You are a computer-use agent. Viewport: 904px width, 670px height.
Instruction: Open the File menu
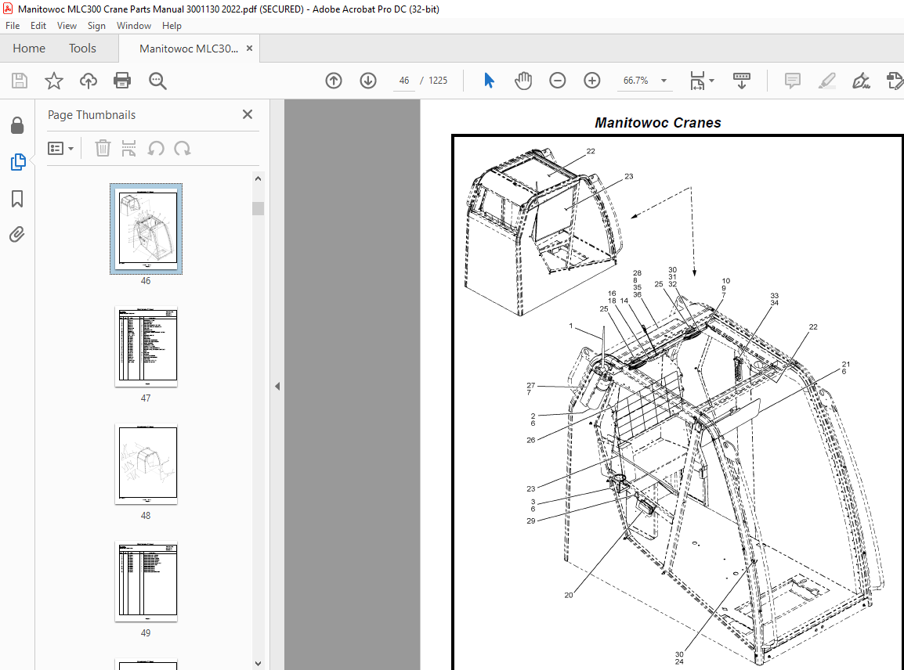tap(13, 26)
